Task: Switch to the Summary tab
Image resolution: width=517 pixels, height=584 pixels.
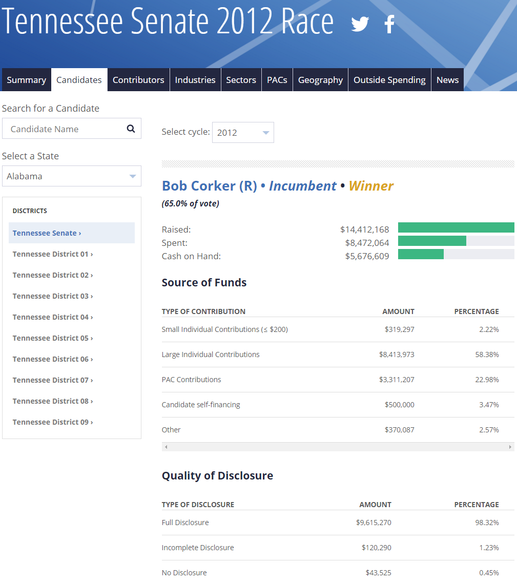Action: coord(26,80)
